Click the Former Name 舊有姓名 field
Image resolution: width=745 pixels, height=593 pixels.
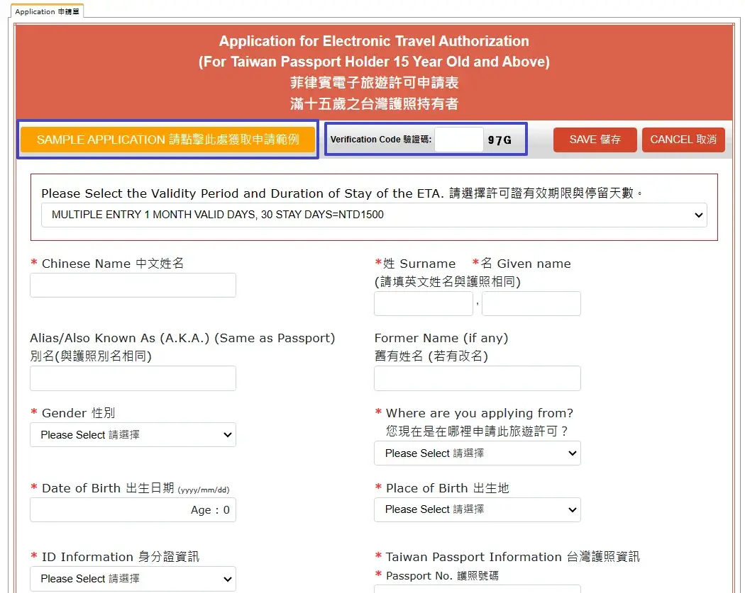(x=477, y=379)
